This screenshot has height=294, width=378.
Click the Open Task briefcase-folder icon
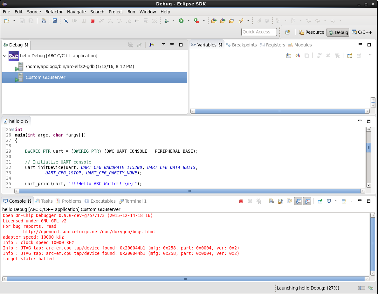click(x=231, y=21)
